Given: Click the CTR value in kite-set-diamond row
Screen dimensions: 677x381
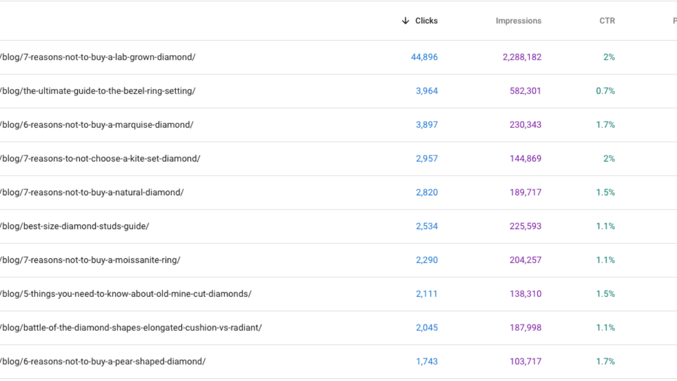Looking at the screenshot, I should (609, 159).
